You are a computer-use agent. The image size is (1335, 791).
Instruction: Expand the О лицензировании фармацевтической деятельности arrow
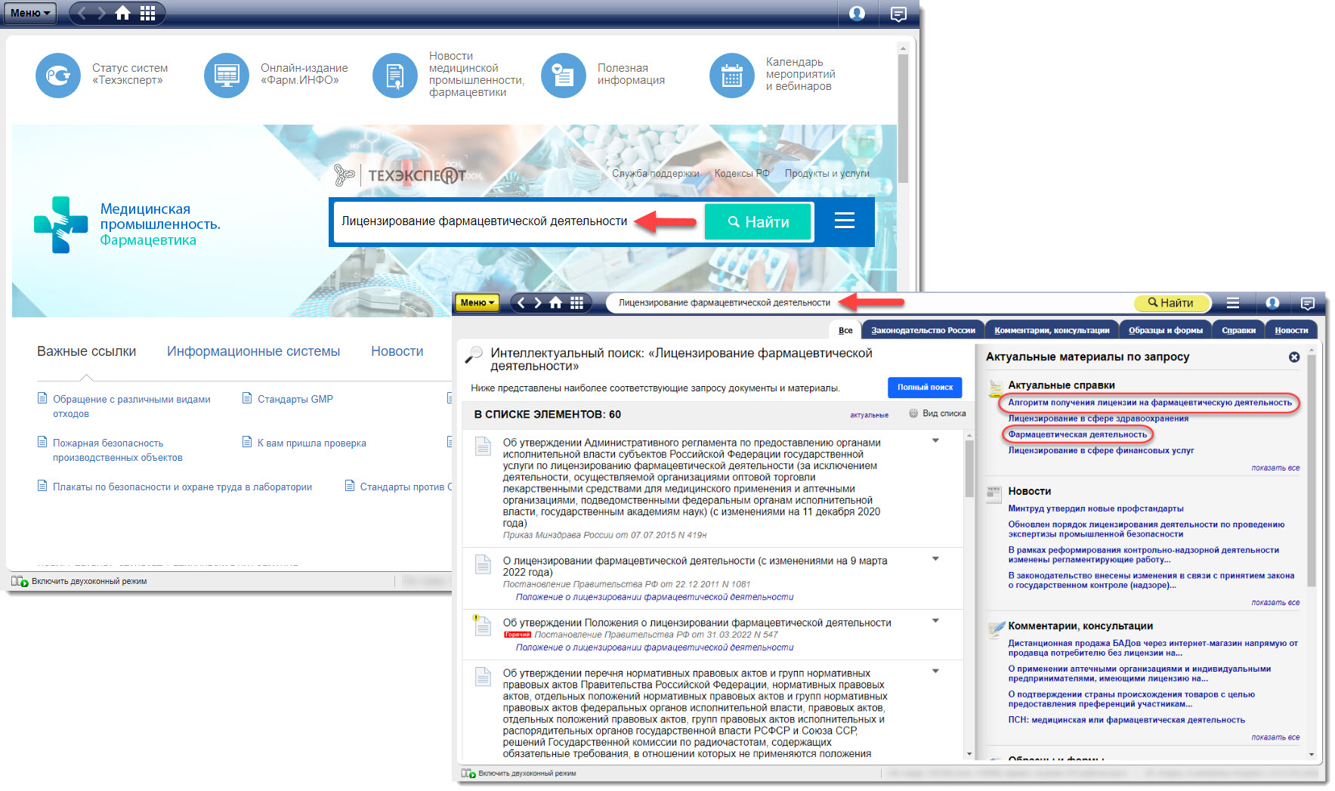935,559
